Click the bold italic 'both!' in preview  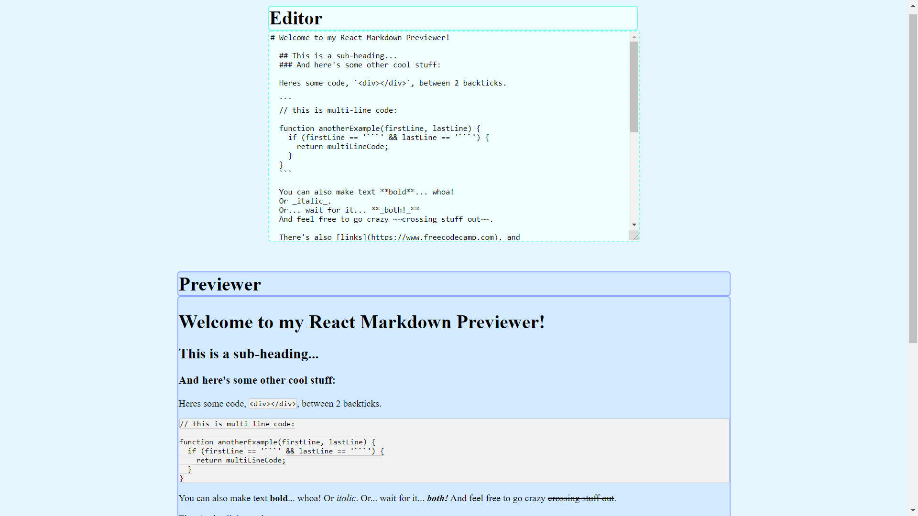pyautogui.click(x=437, y=498)
